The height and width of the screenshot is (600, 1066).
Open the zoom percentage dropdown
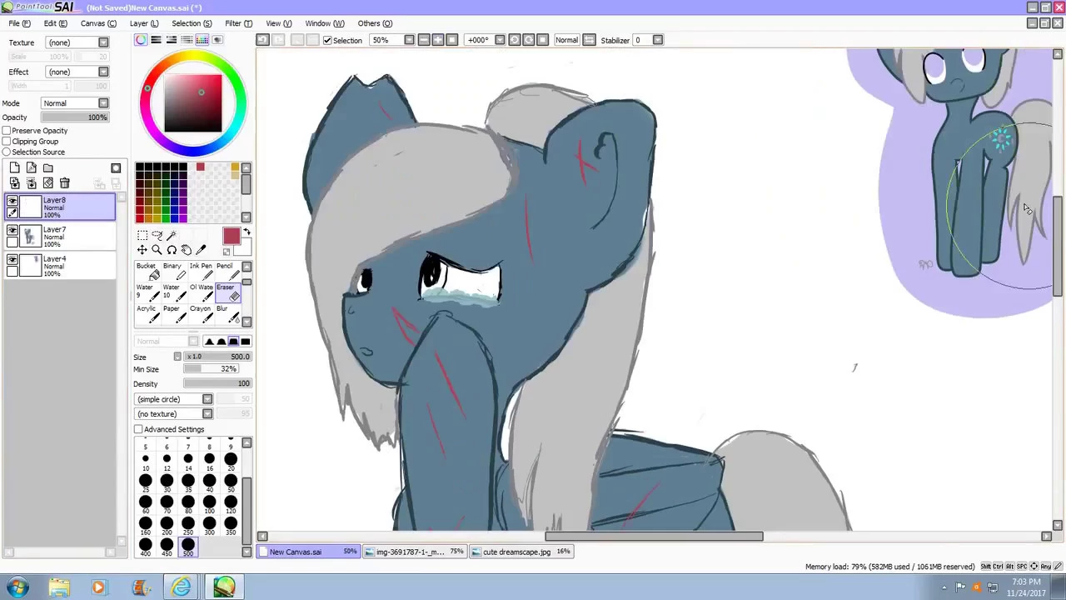pyautogui.click(x=409, y=40)
